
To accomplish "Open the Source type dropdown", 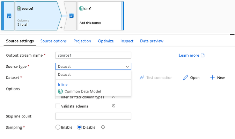I will 93,66.
